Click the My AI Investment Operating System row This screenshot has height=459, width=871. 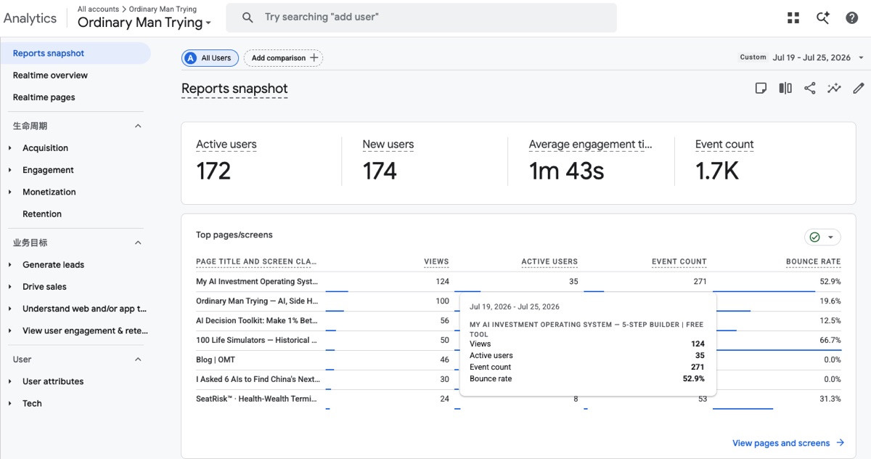tap(518, 282)
